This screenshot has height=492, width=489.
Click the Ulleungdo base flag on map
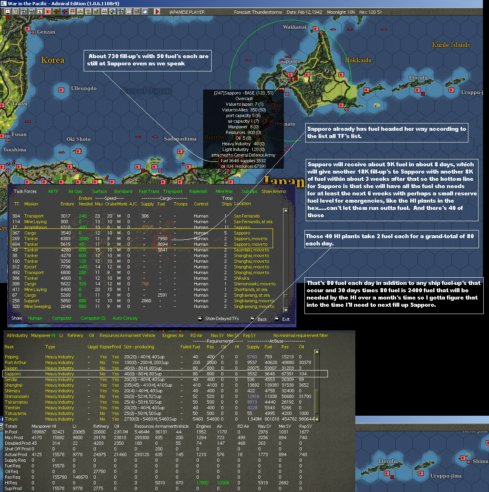click(62, 90)
